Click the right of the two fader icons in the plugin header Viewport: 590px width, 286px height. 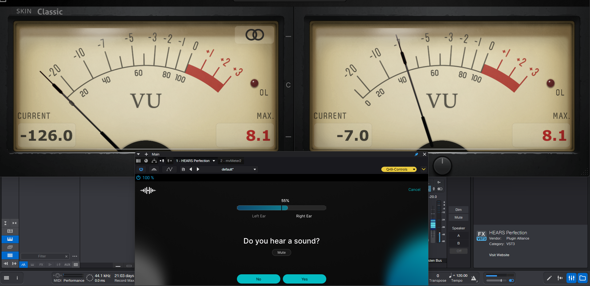click(169, 161)
